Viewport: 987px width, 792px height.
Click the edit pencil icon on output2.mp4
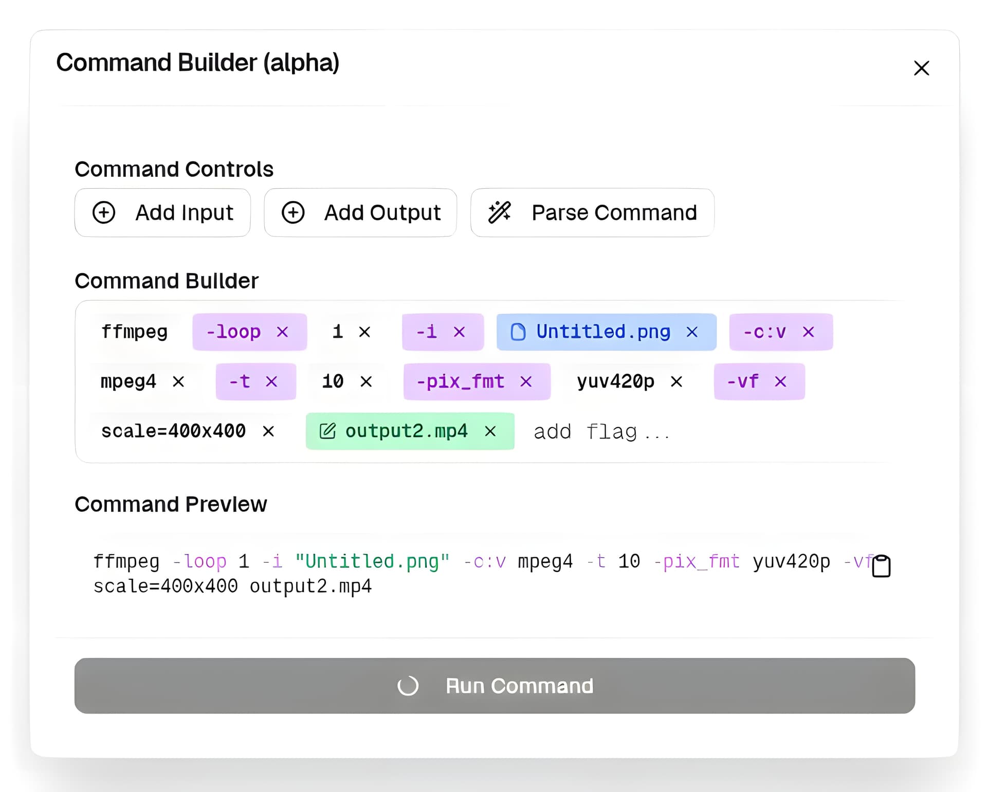[327, 431]
